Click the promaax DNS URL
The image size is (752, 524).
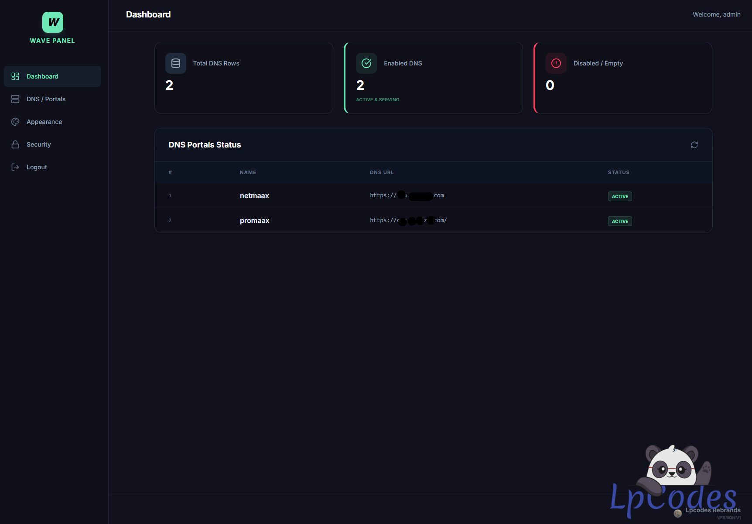click(x=408, y=220)
